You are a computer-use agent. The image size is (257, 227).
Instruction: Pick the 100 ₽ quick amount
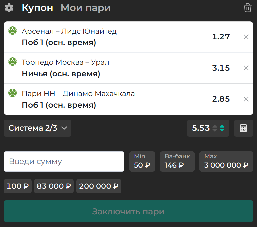(x=18, y=186)
